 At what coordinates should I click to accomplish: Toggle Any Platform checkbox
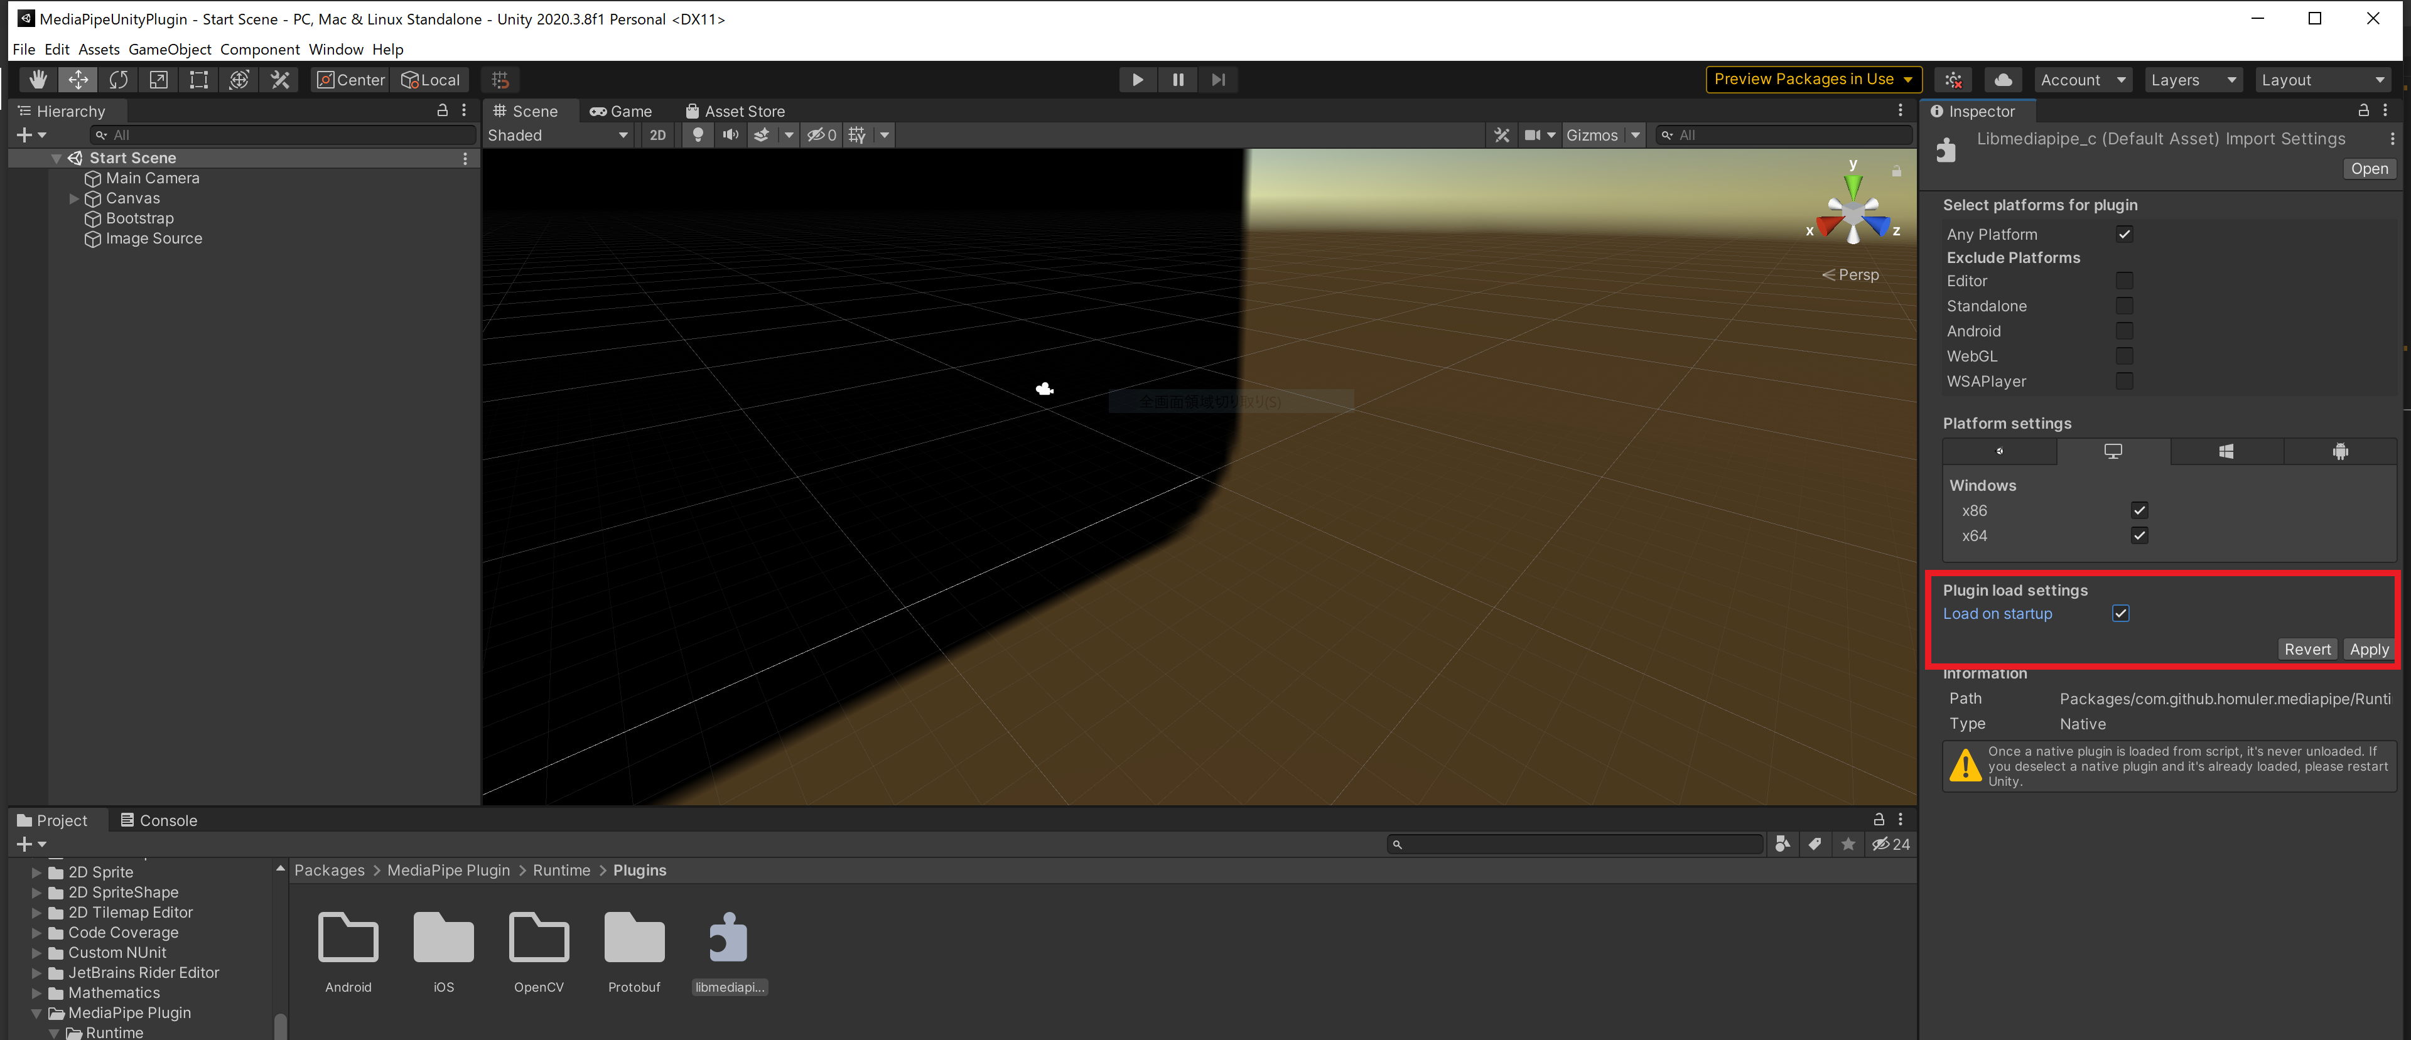2125,234
